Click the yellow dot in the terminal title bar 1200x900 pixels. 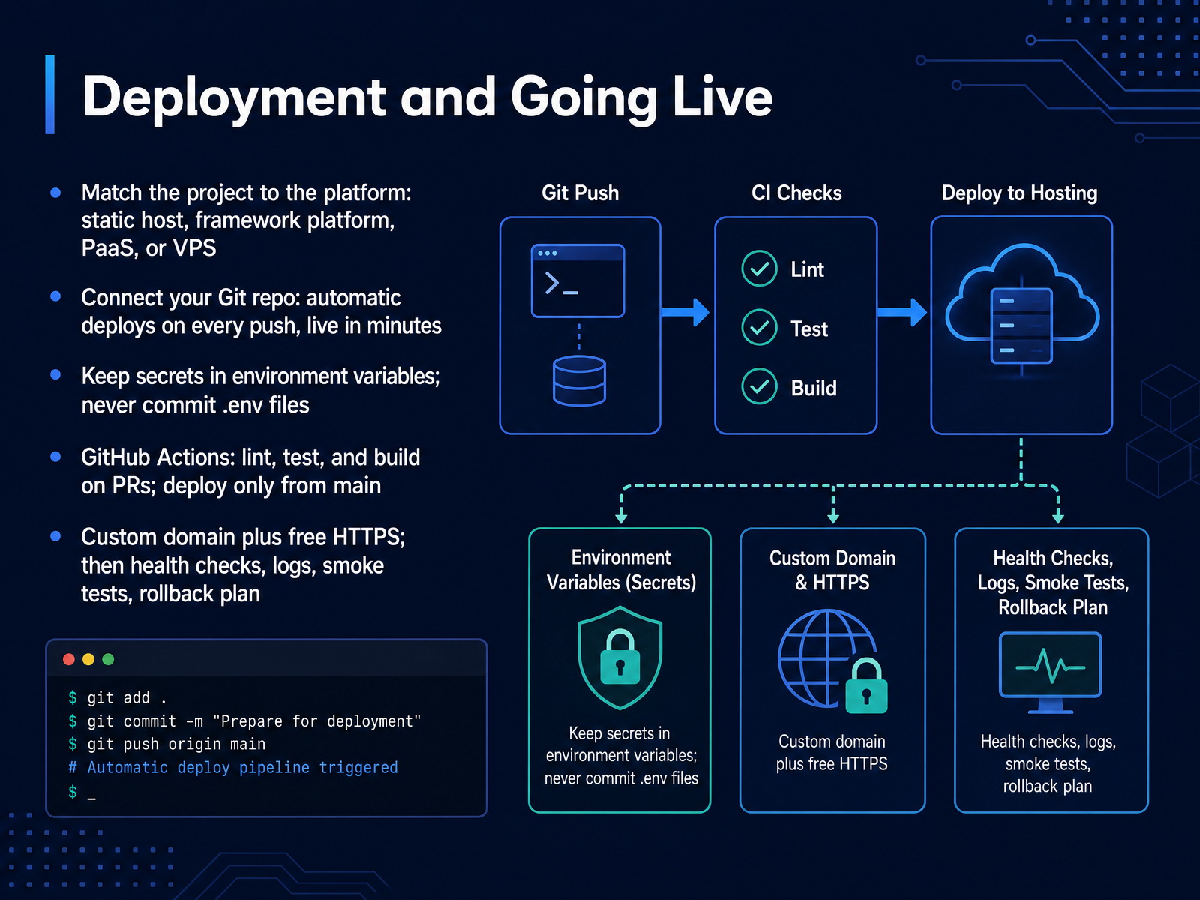tap(88, 659)
